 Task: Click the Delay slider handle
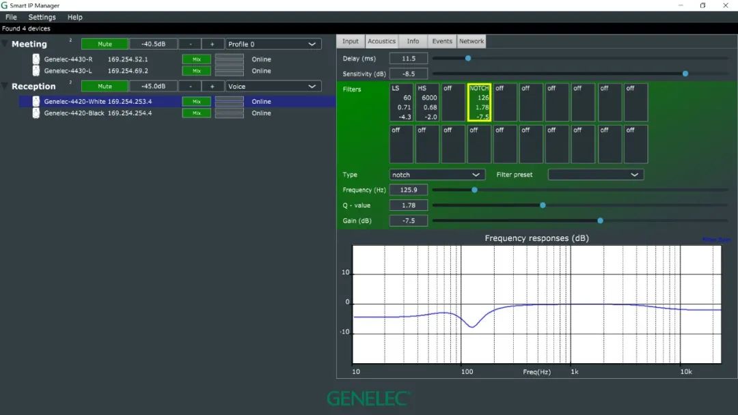coord(468,58)
